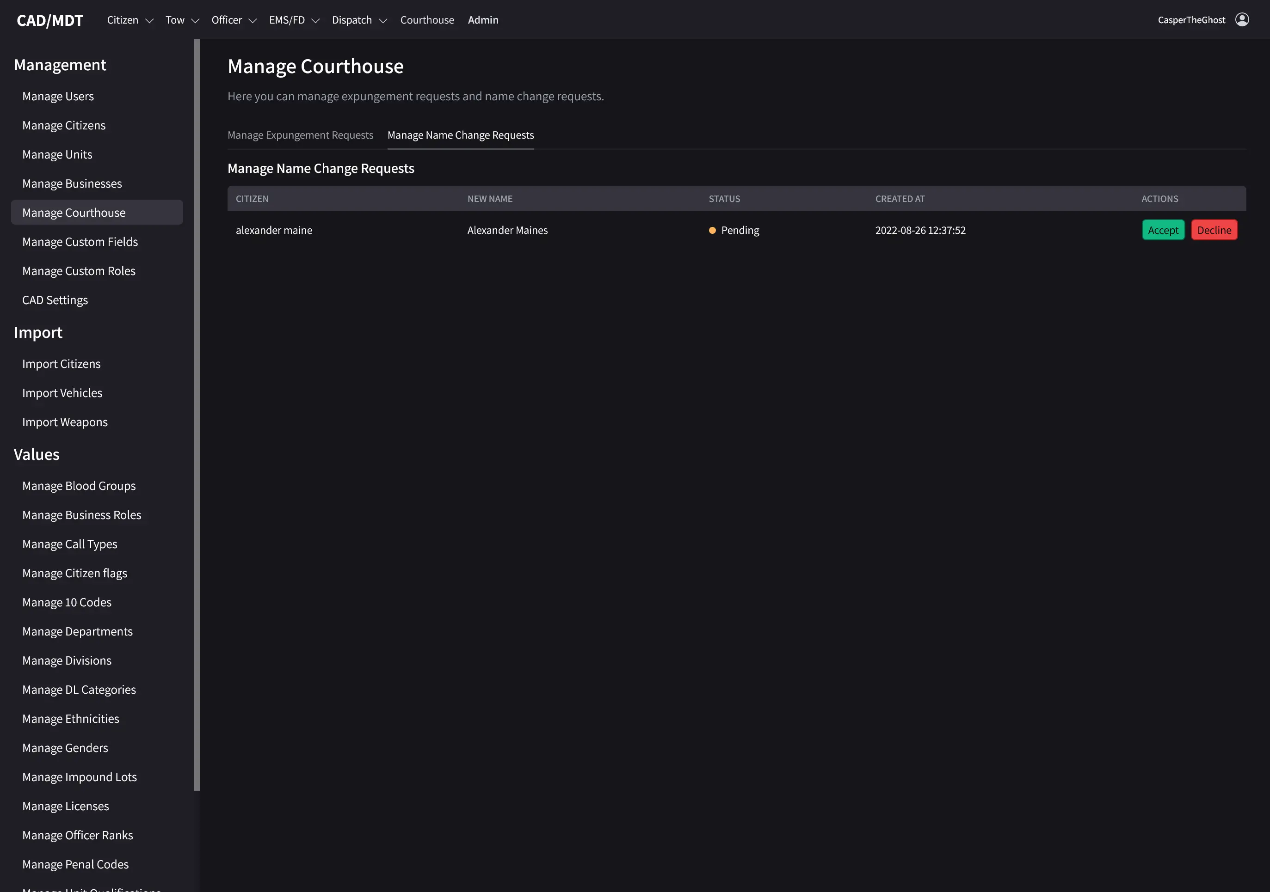Open the user account profile icon
Screen dimensions: 1270x892
pos(1242,19)
